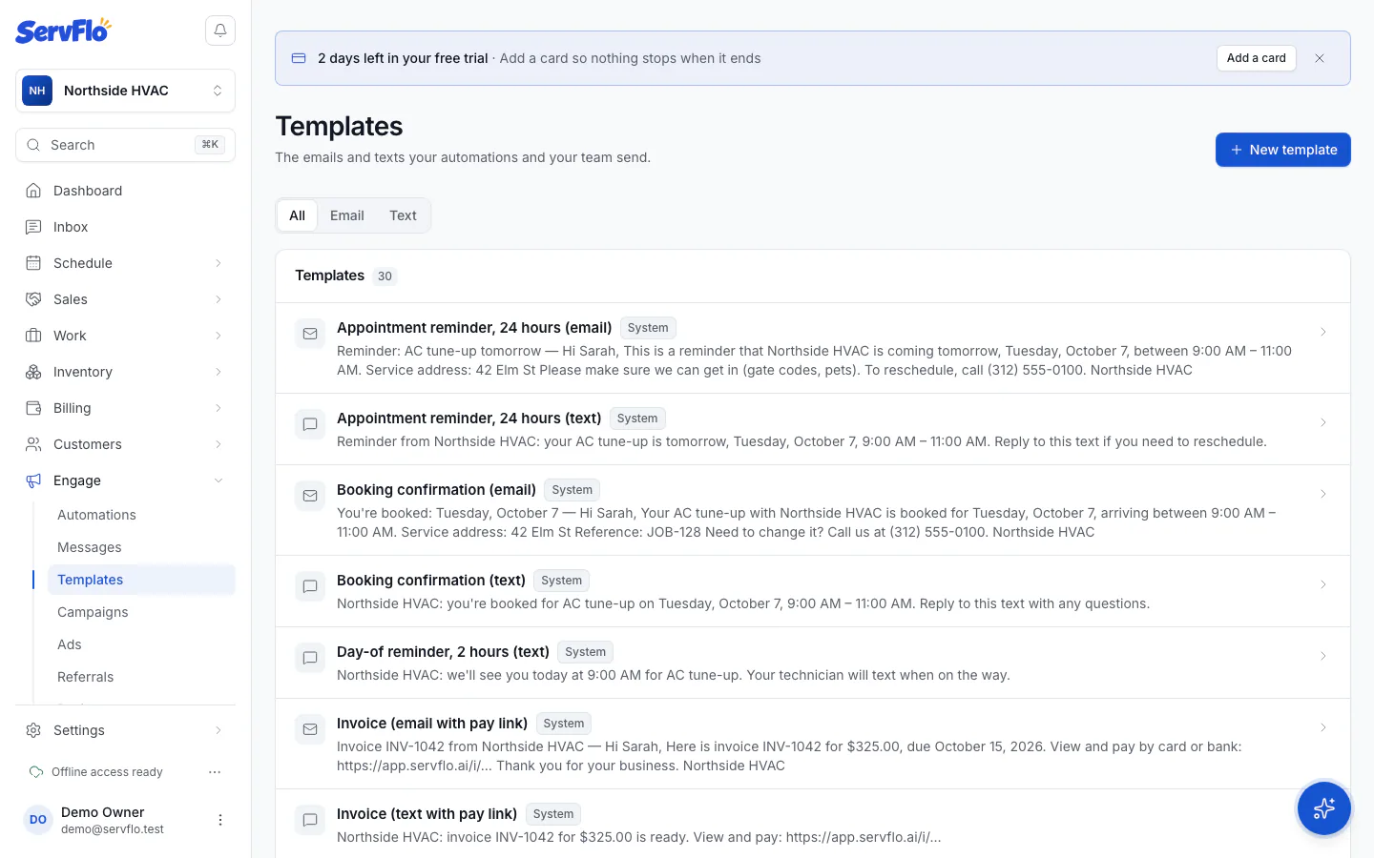Click the chat icon for Booking confirmation text
The height and width of the screenshot is (858, 1374).
[310, 586]
